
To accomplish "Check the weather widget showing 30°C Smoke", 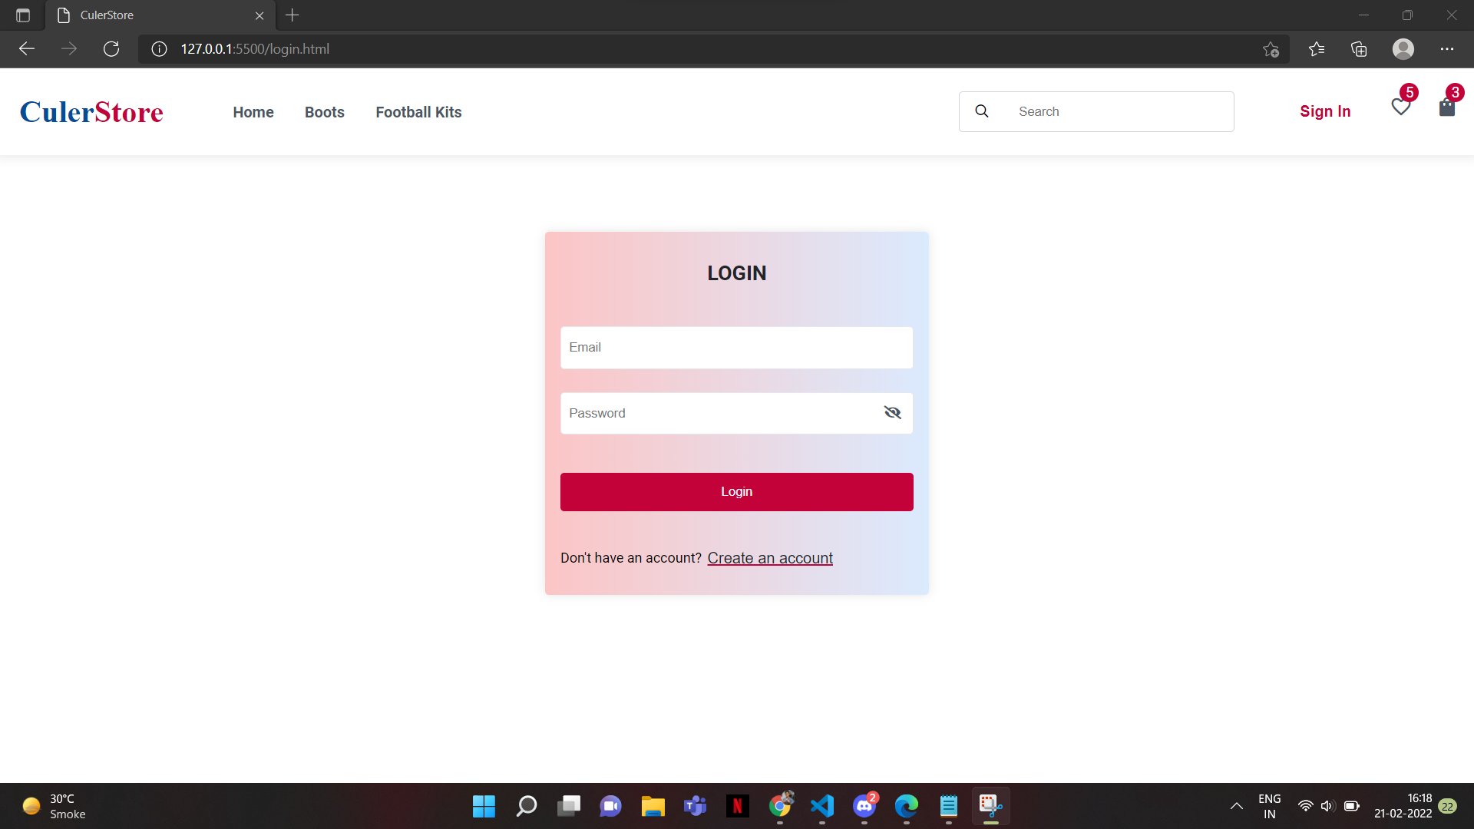I will (54, 805).
